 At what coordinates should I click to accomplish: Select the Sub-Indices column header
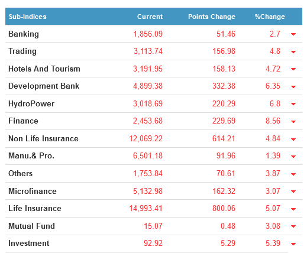click(27, 17)
